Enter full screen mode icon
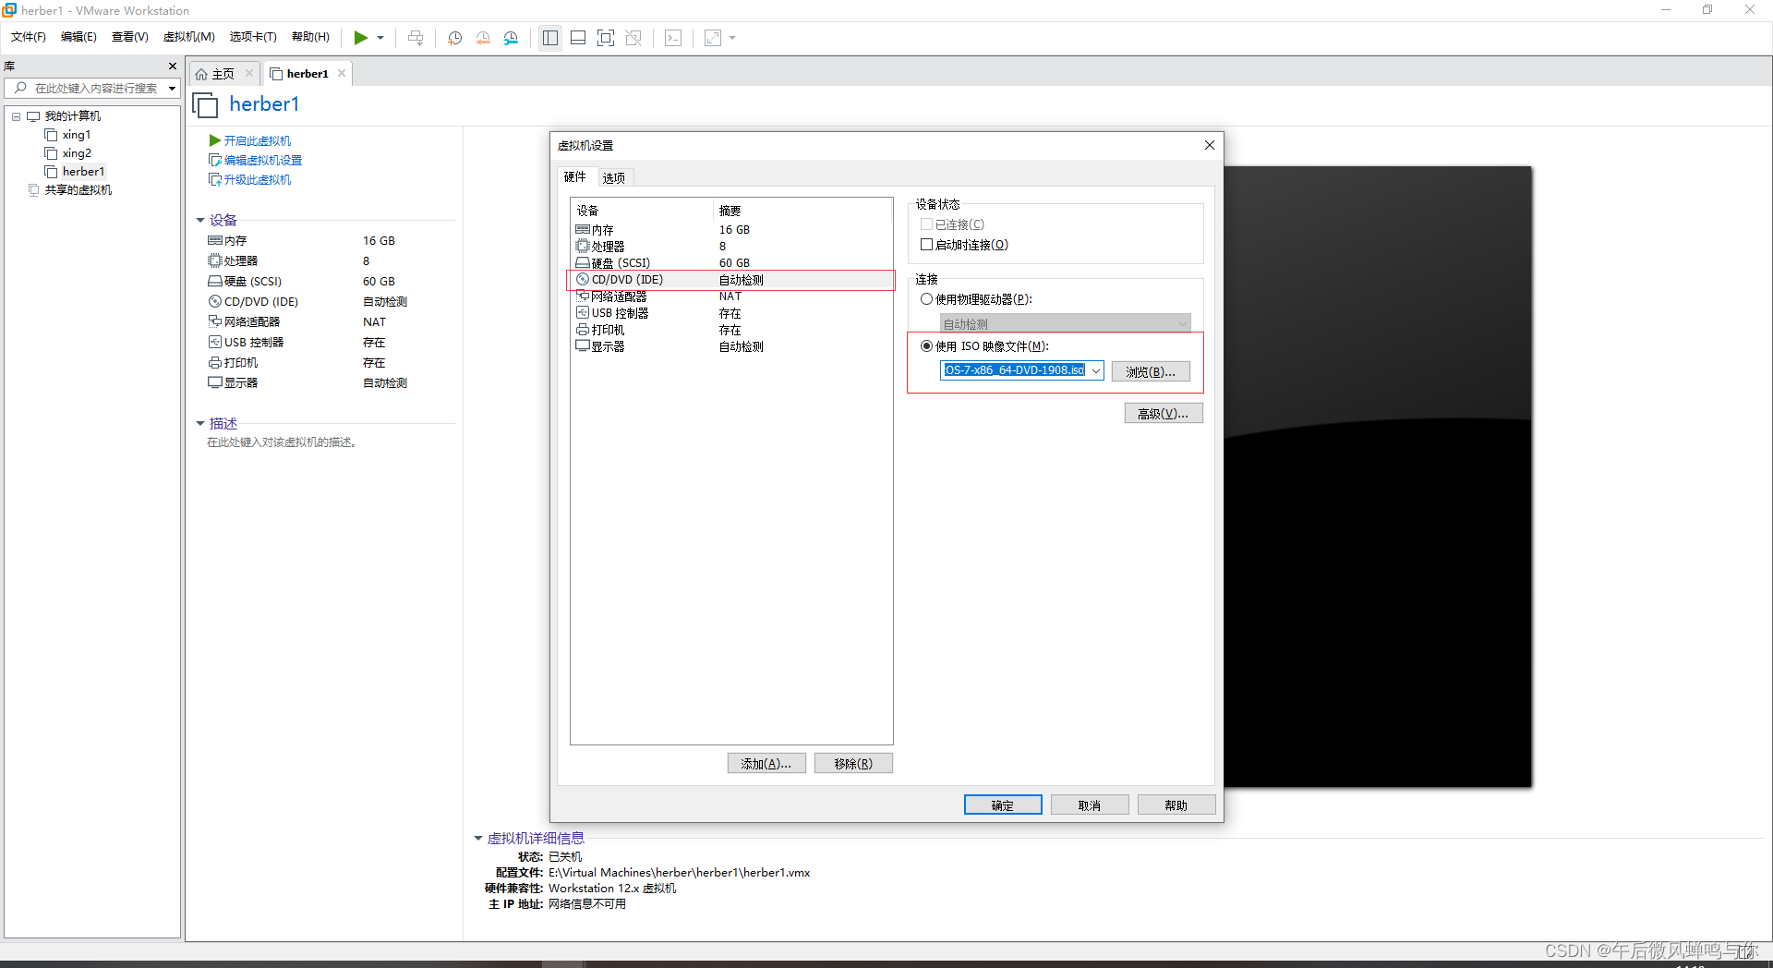This screenshot has height=968, width=1773. pos(606,38)
